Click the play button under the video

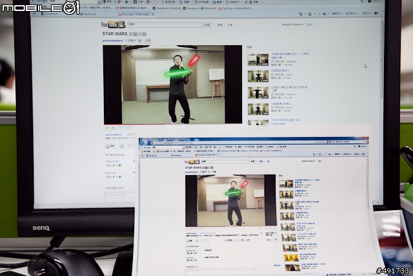click(107, 128)
